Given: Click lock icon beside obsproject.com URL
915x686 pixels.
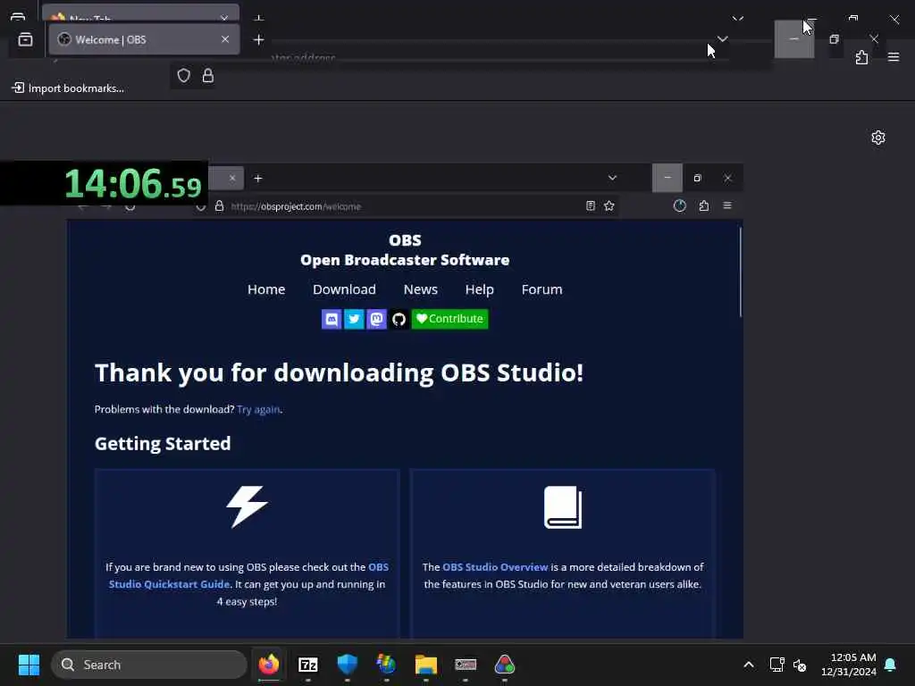Looking at the screenshot, I should pos(220,206).
